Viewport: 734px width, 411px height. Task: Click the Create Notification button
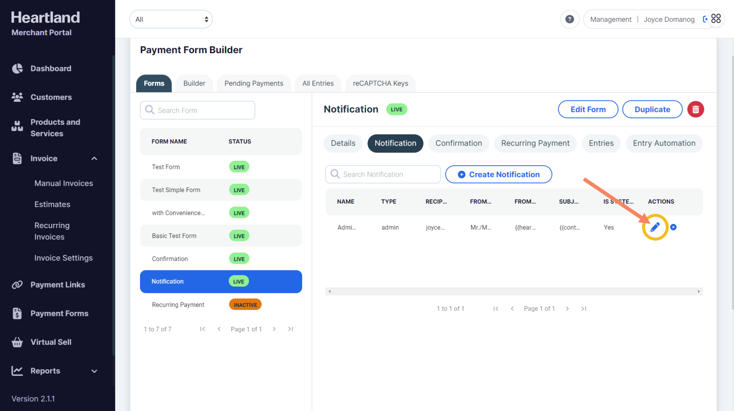498,174
